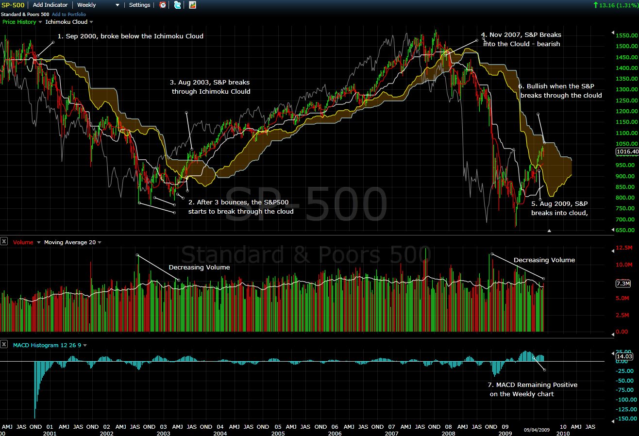
Task: Select the 'MACD Remaining Positive' annotation
Action: coord(533,389)
